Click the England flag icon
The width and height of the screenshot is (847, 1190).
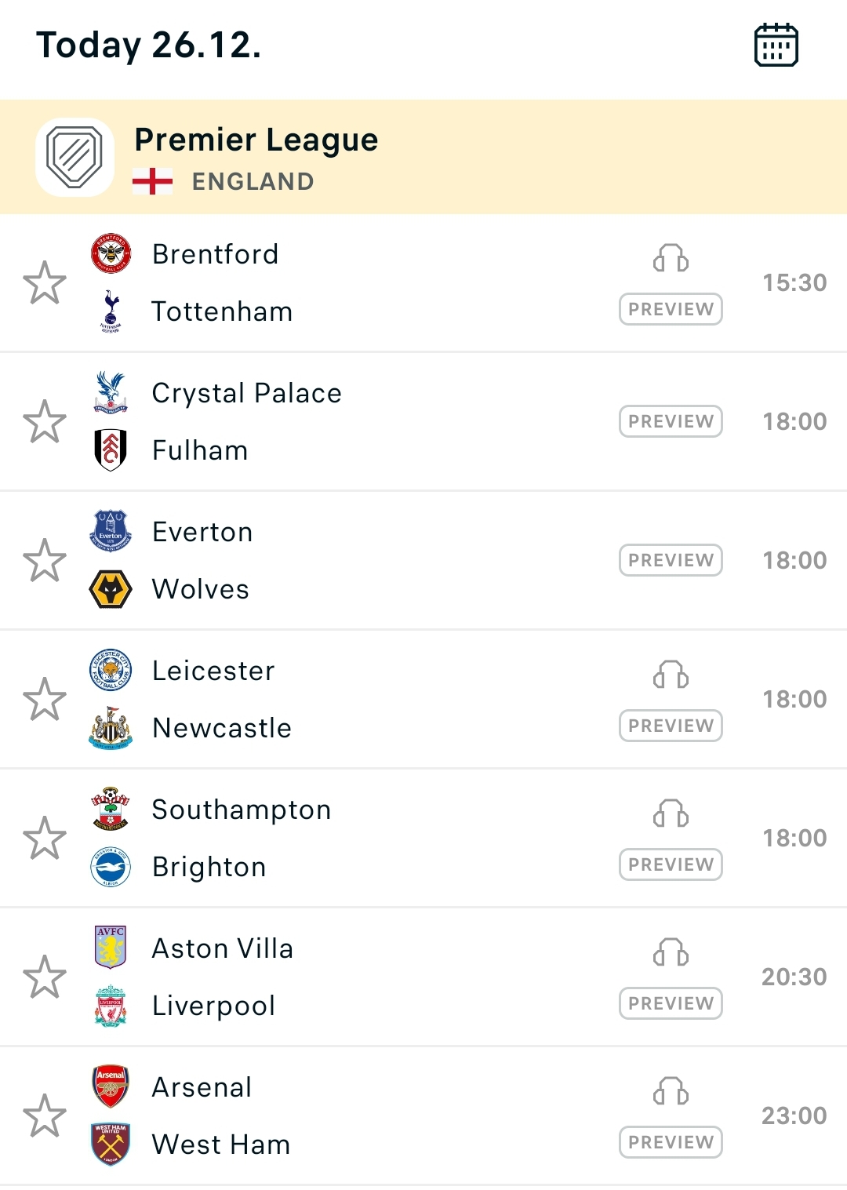coord(152,181)
